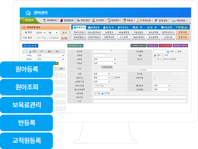The image size is (198, 149).
Task: Click the 계좌현황보기 button
Action: point(80,37)
